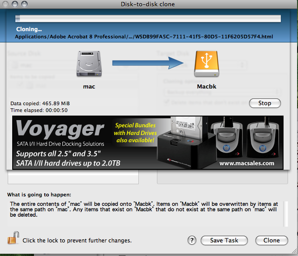Screen dimensions: 298x256
Task: Click the Disk-to-disk clone title bar
Action: pyautogui.click(x=148, y=4)
